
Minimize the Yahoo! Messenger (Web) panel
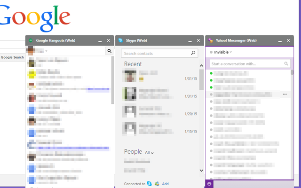(x=280, y=41)
